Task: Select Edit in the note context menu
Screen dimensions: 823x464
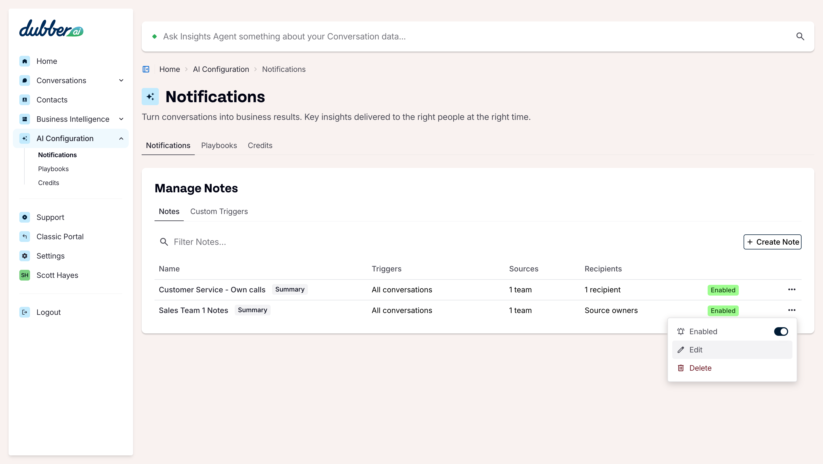Action: pos(732,350)
